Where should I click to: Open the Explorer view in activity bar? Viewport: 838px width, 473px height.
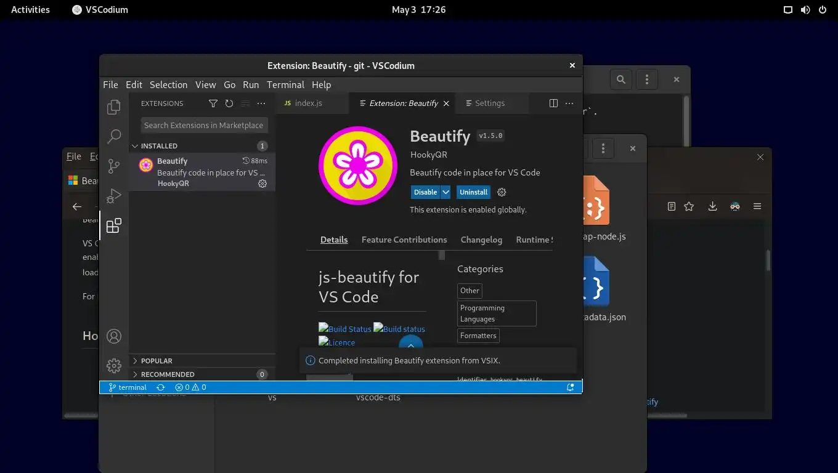[114, 107]
